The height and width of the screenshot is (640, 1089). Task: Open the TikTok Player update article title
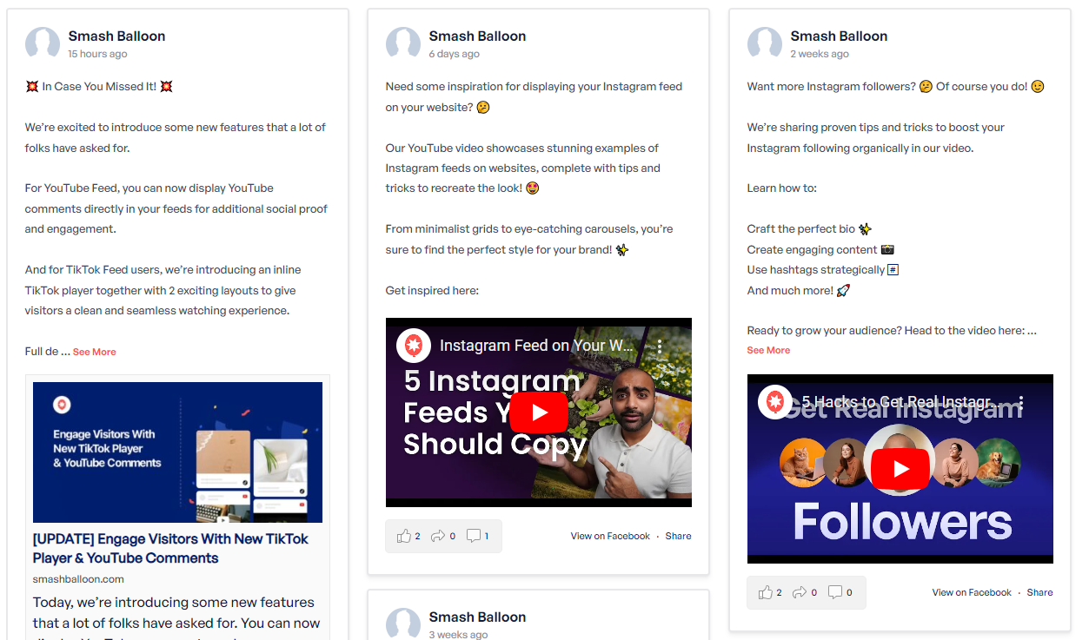pyautogui.click(x=170, y=549)
